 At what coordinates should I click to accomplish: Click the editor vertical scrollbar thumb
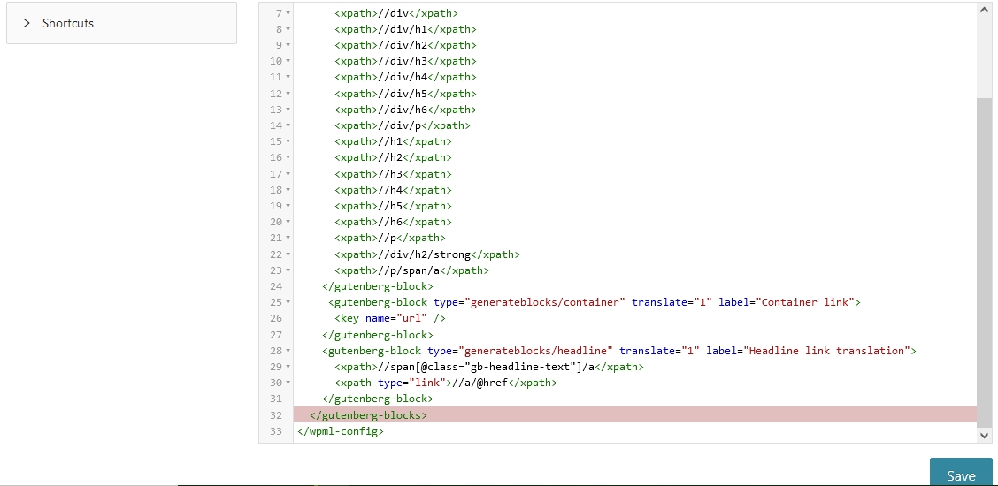pos(984,263)
